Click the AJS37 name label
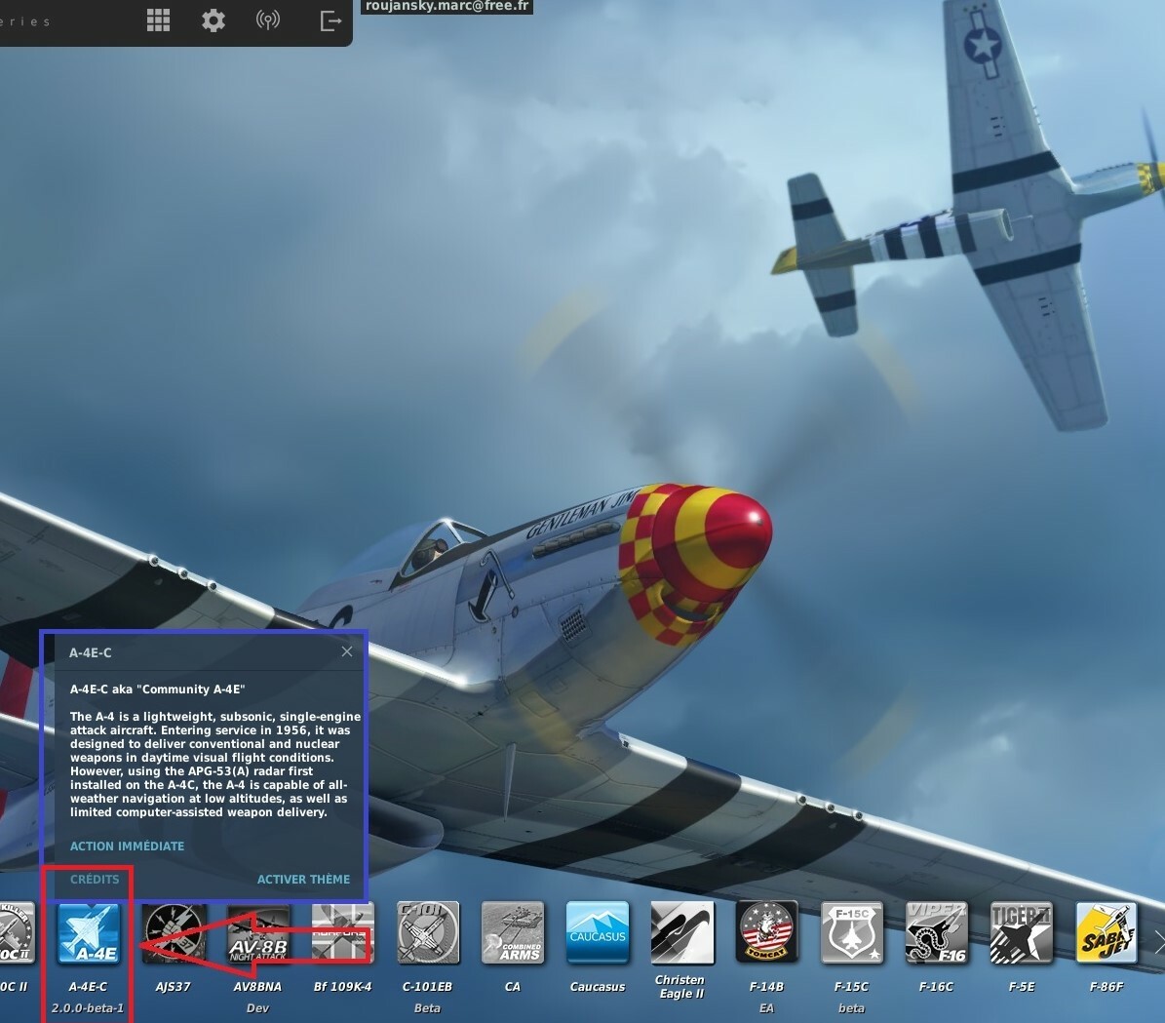1165x1023 pixels. click(174, 987)
